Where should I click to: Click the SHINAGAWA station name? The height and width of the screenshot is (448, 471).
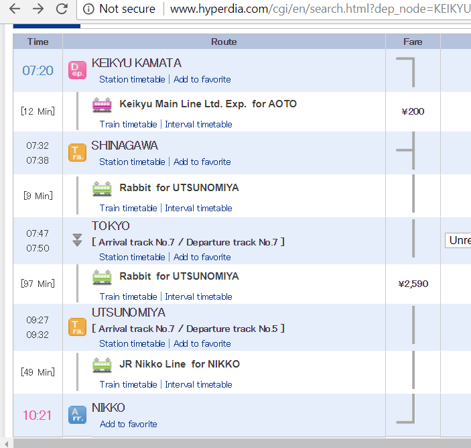(125, 146)
